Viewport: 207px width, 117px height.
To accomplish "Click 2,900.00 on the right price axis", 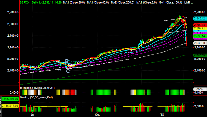I will [200, 12].
